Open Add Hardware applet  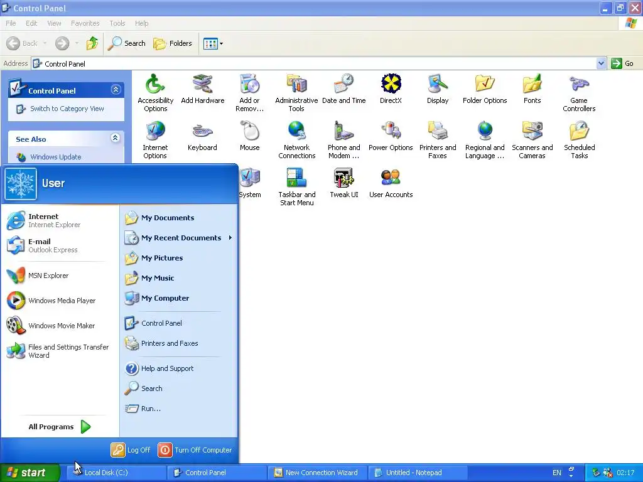click(203, 89)
